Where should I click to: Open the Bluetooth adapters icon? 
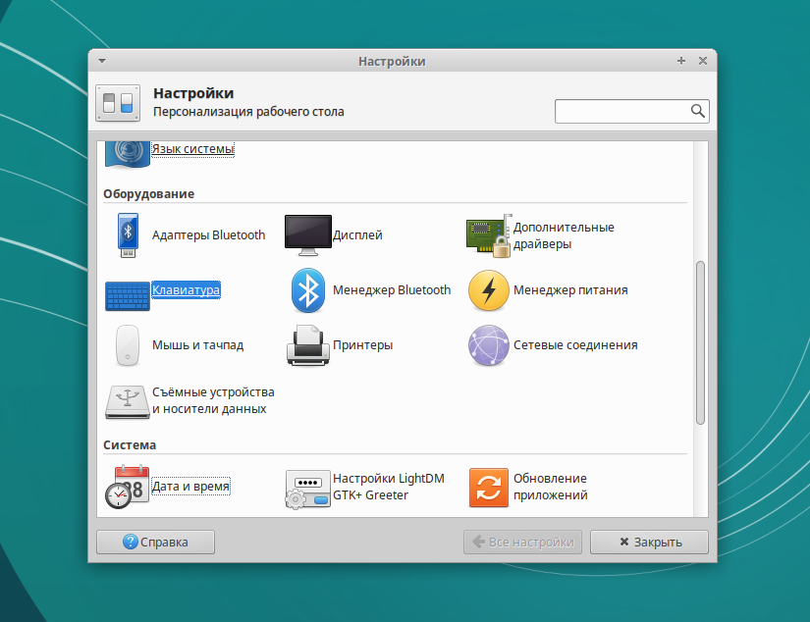128,235
